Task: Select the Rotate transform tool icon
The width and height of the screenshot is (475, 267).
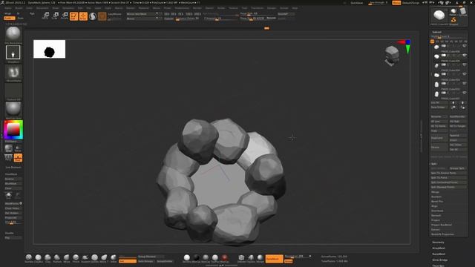Action: click(x=65, y=16)
